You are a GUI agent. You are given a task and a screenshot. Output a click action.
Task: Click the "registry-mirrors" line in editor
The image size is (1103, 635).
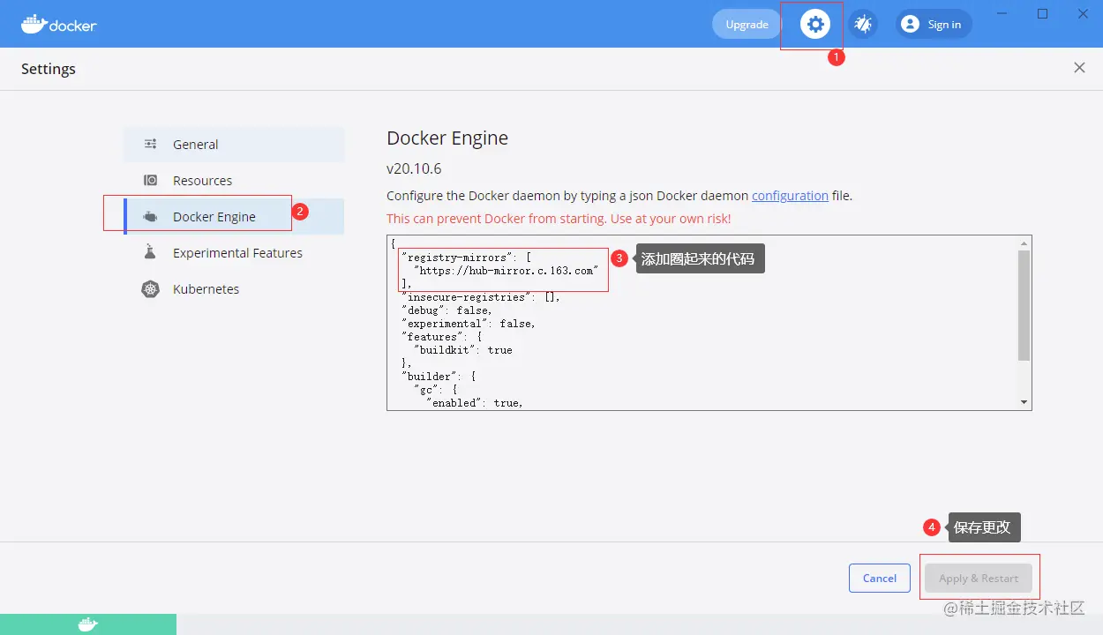pyautogui.click(x=466, y=258)
